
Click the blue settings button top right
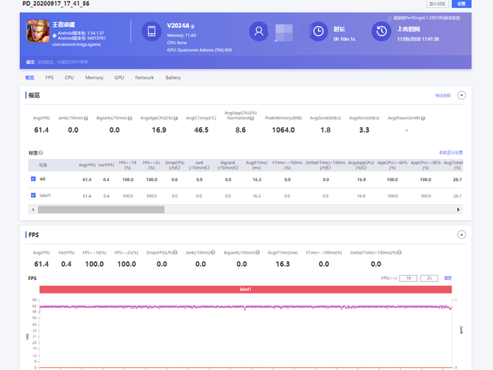click(461, 4)
